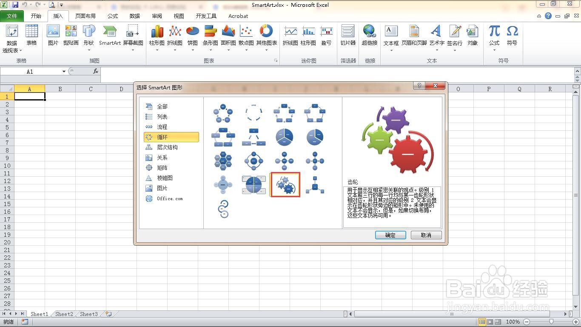Viewport: 581px width, 327px height.
Task: Insert a 文本框 text box
Action: 391,38
